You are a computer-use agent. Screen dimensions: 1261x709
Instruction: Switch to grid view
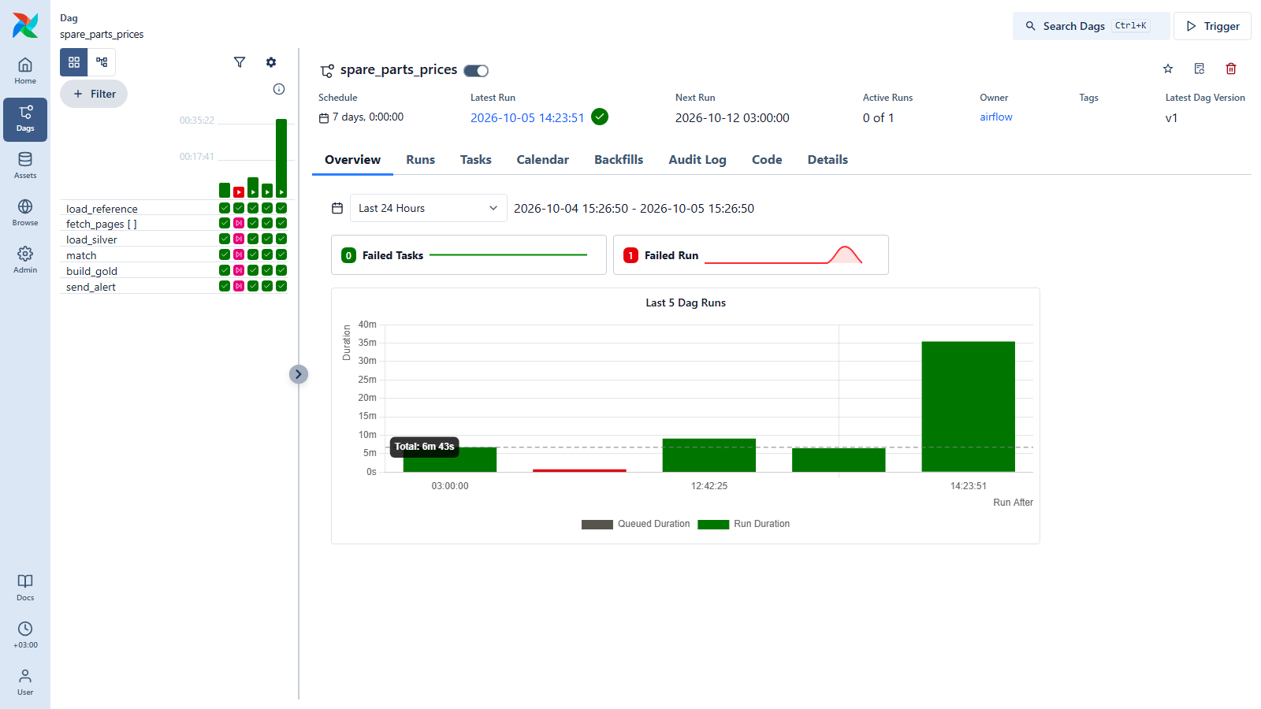[74, 62]
